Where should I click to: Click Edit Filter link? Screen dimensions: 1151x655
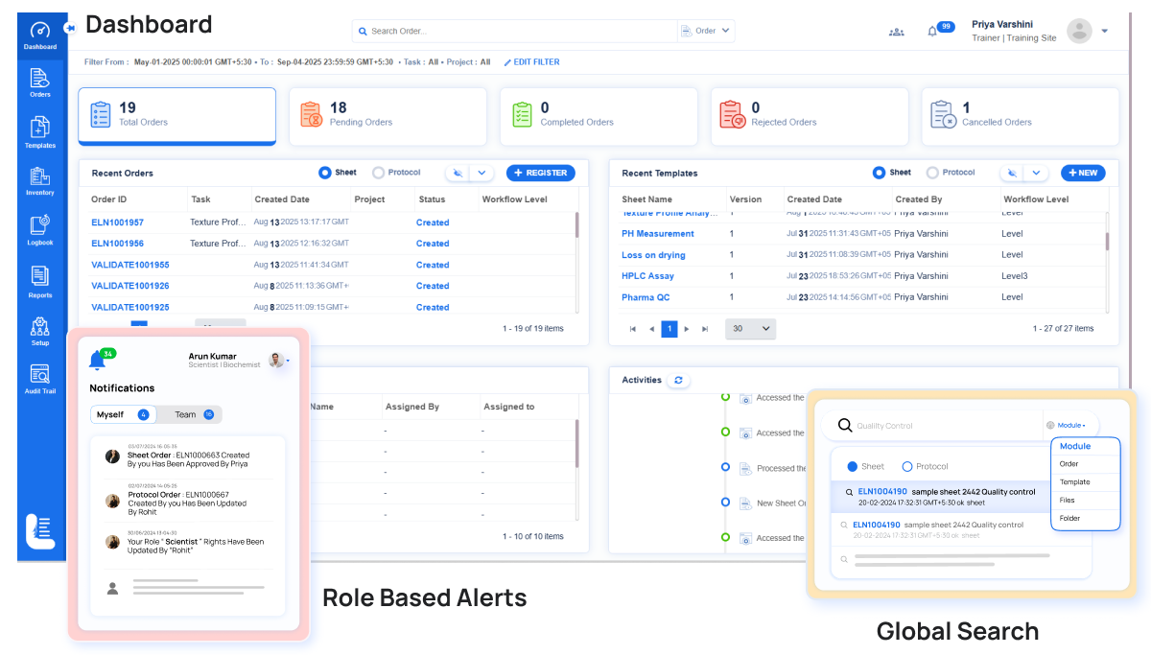click(536, 62)
